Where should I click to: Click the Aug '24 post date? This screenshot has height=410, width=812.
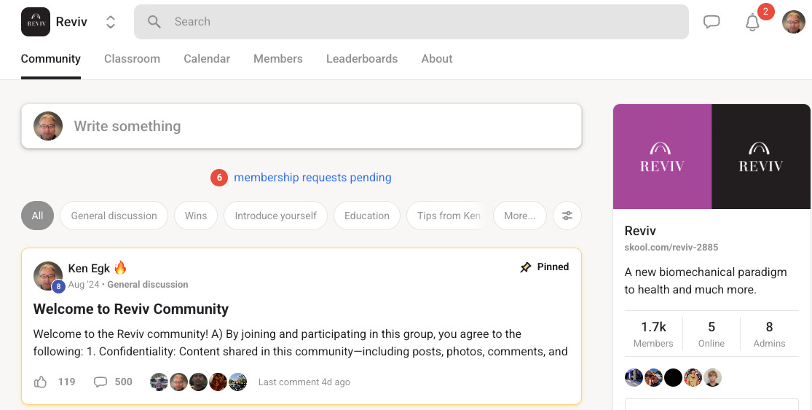click(83, 284)
